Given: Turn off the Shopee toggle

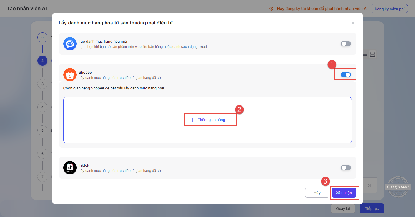Looking at the screenshot, I should (346, 75).
